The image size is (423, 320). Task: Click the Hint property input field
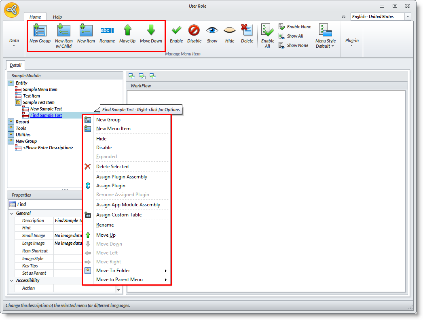click(69, 228)
